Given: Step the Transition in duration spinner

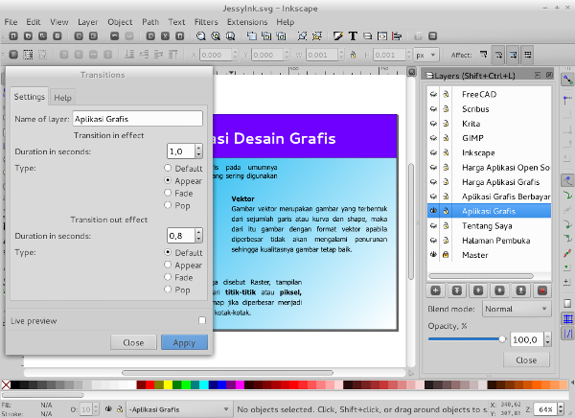Looking at the screenshot, I should click(x=198, y=151).
